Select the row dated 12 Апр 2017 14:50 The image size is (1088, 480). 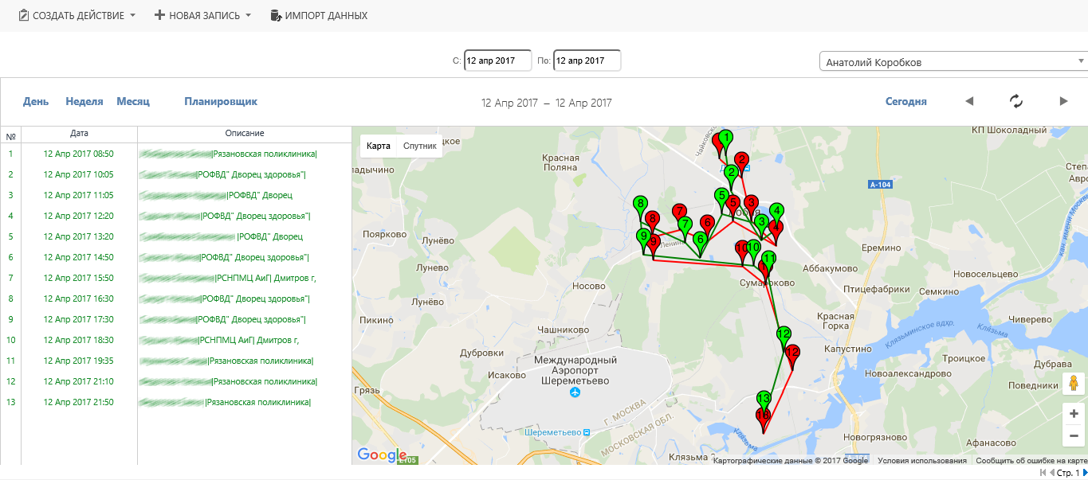coord(176,257)
